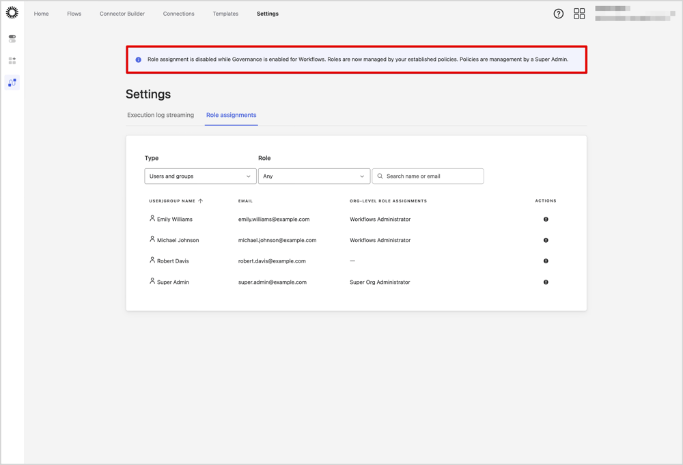Select the Role assignments tab
The width and height of the screenshot is (683, 465).
[x=231, y=115]
